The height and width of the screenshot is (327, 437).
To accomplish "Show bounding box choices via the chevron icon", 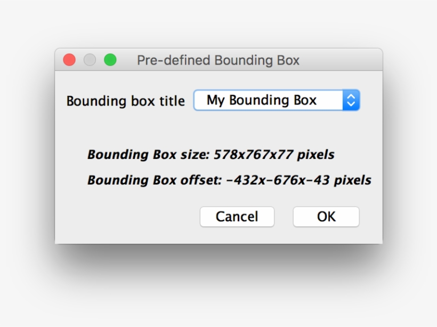I will pos(351,100).
